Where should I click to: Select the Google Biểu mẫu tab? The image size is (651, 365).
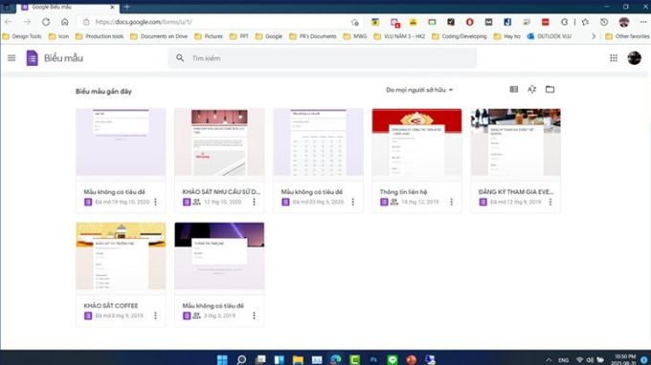tap(68, 7)
